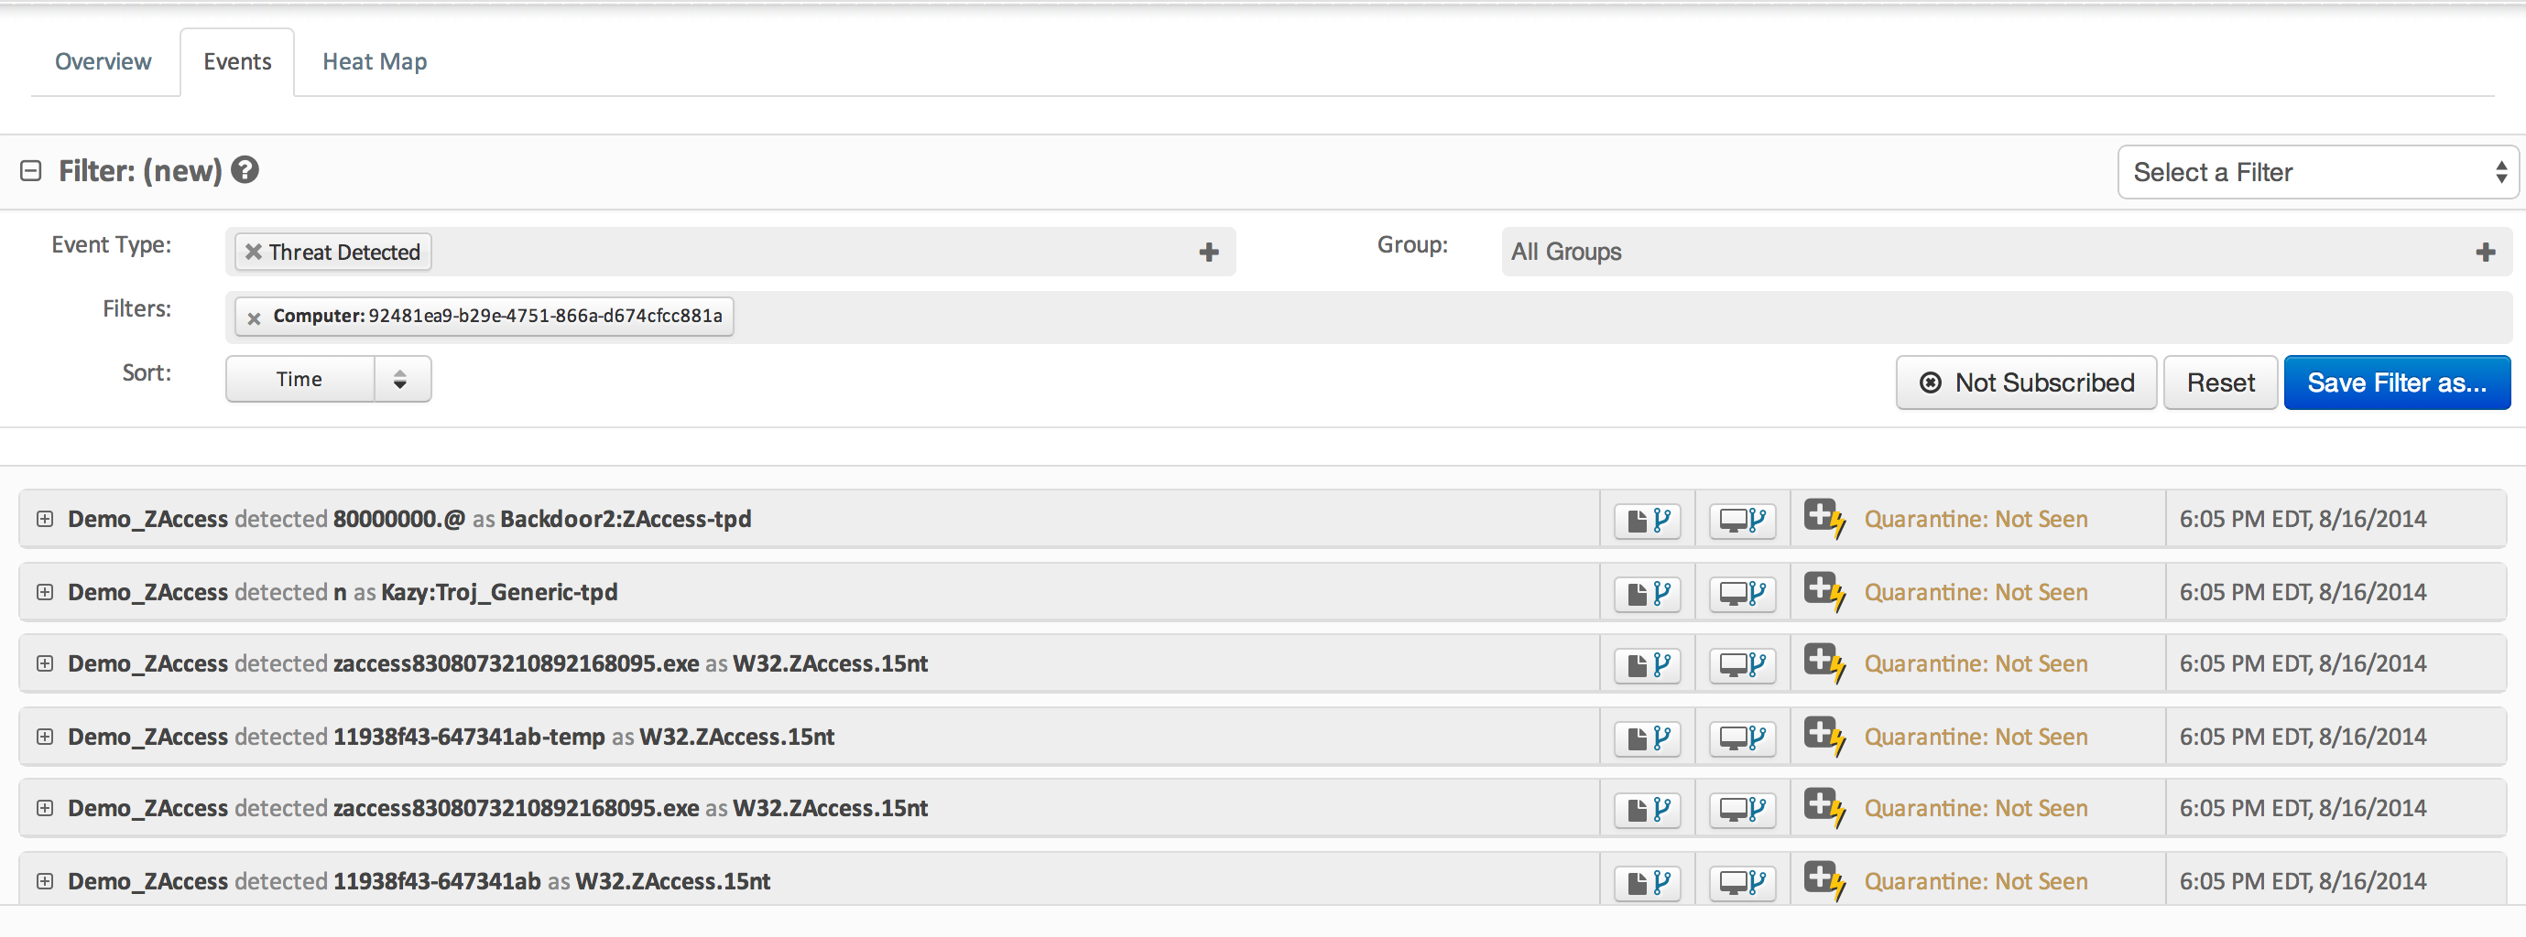Open the Time sort dropdown
The width and height of the screenshot is (2526, 937).
pos(328,380)
